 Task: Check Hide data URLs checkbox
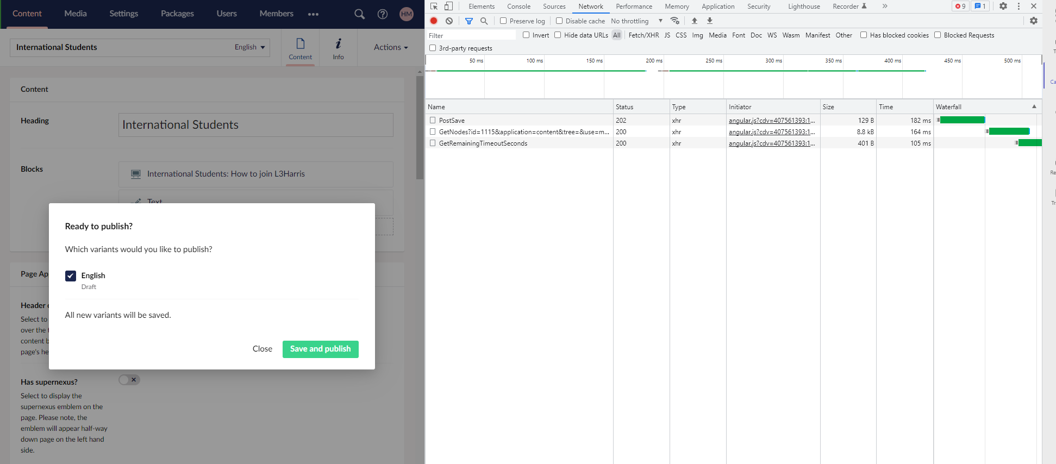point(558,35)
